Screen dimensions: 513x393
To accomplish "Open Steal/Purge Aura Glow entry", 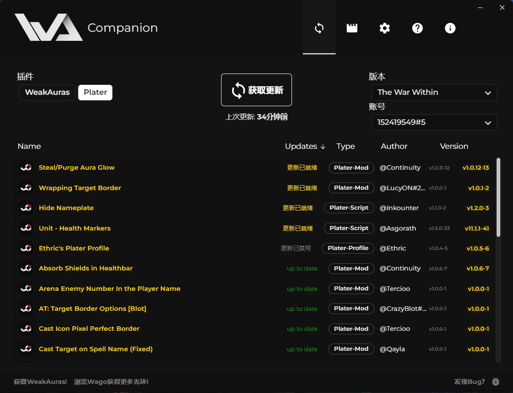I will [x=76, y=167].
